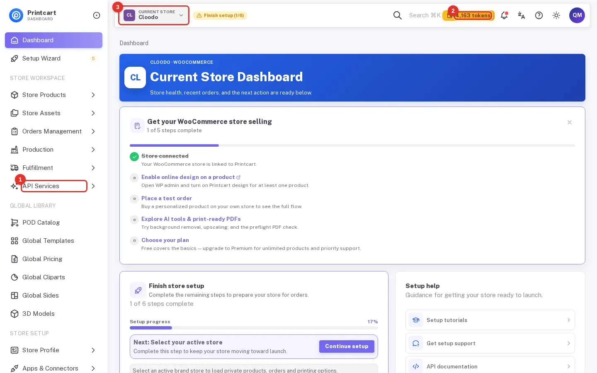Expand the Store Profile chevron

[93, 350]
